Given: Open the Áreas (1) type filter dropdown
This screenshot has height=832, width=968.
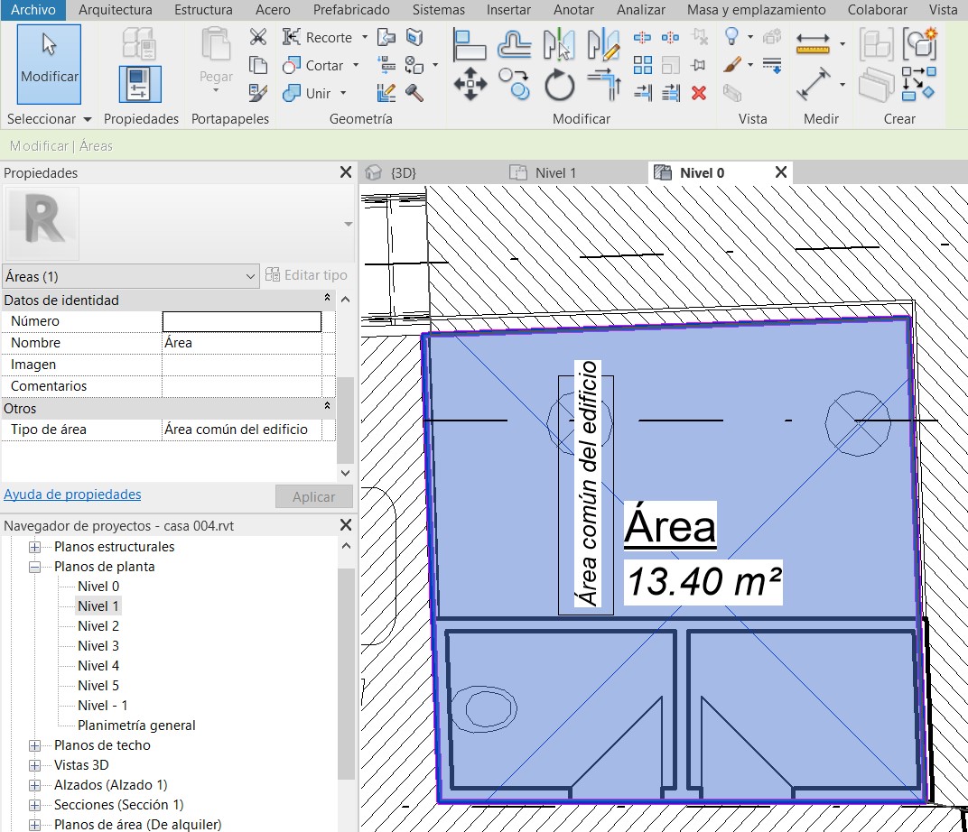Looking at the screenshot, I should 251,276.
